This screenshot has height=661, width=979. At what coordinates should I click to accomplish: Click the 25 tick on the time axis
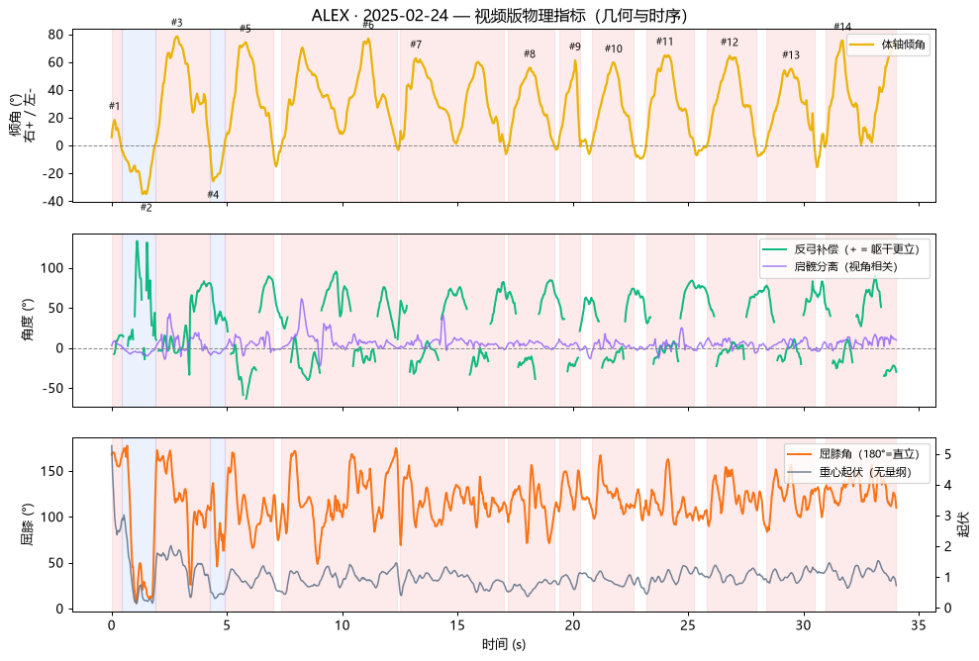pyautogui.click(x=688, y=625)
